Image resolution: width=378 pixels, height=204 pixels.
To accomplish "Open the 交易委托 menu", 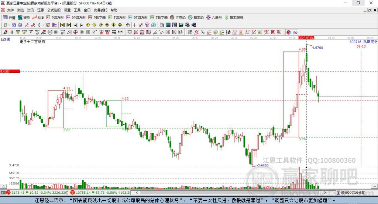I will click(100, 10).
